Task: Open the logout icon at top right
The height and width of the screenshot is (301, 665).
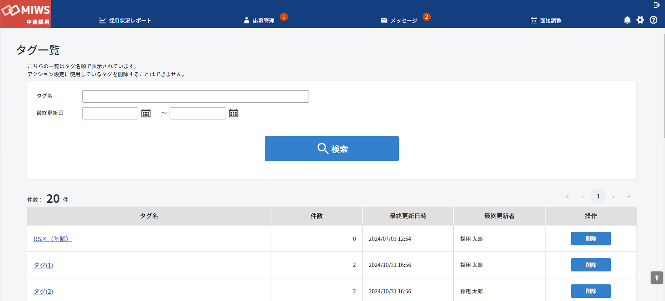Action: coord(657,5)
